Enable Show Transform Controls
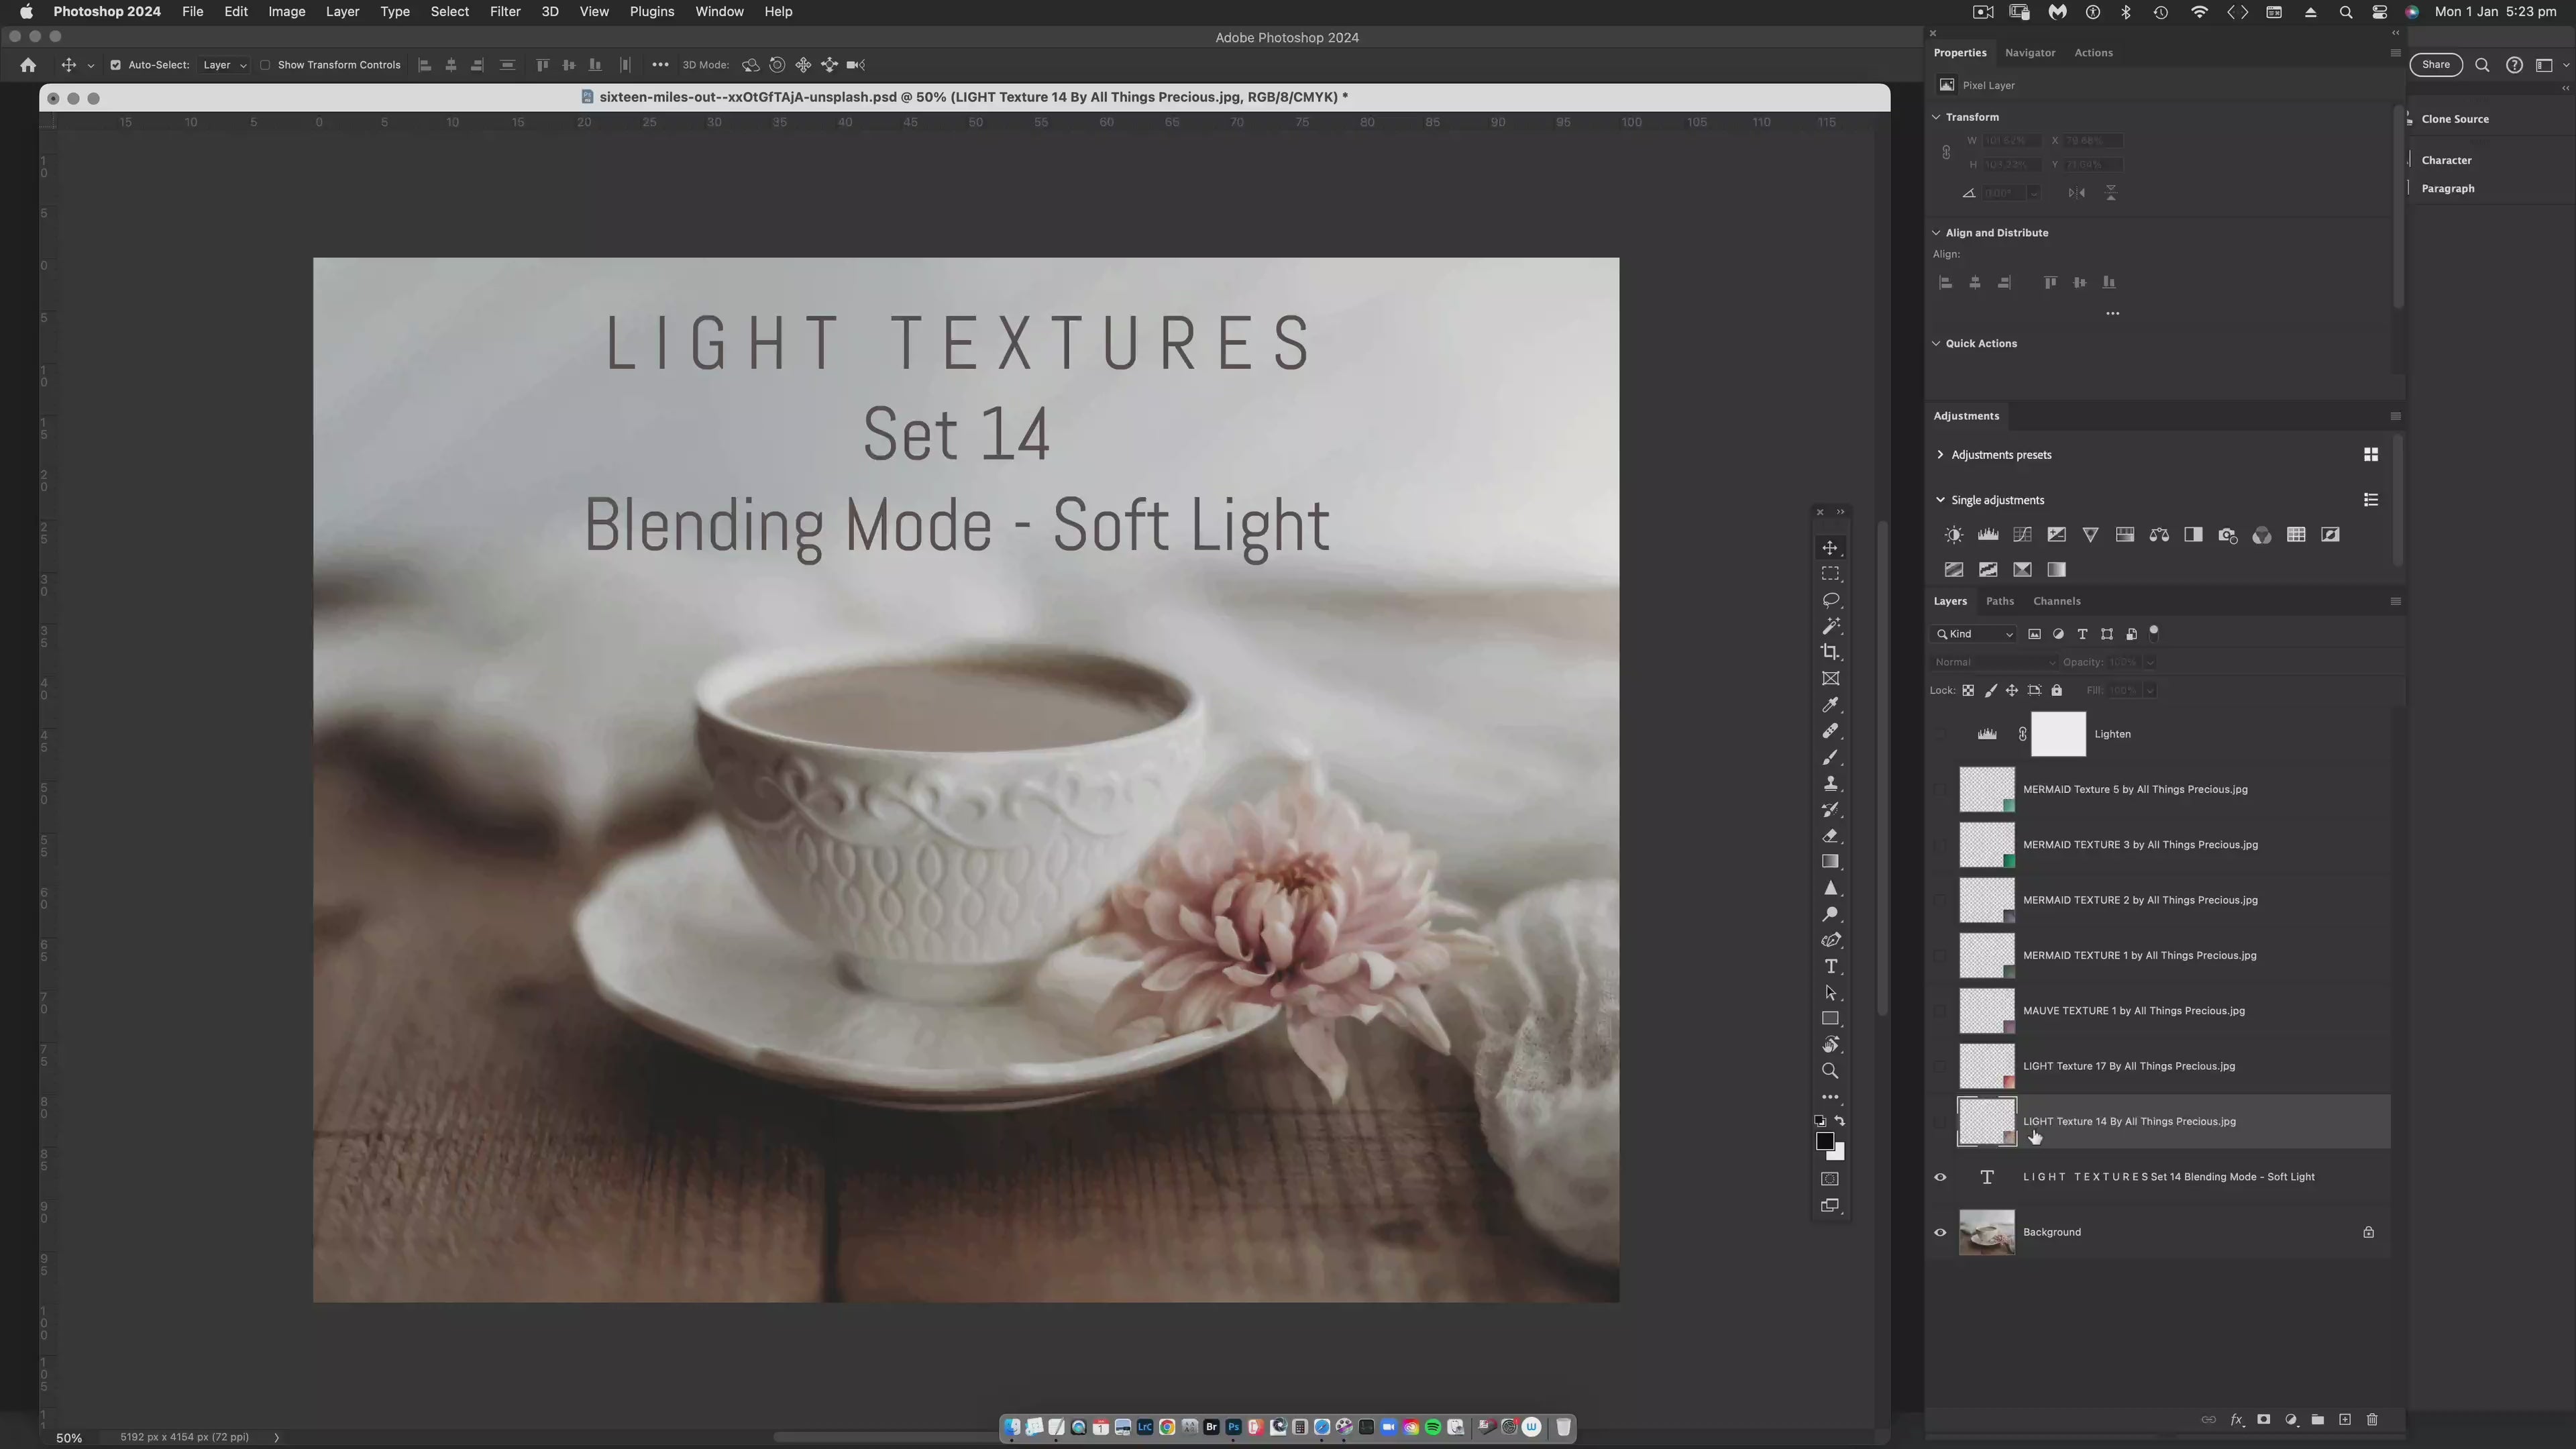 [265, 65]
